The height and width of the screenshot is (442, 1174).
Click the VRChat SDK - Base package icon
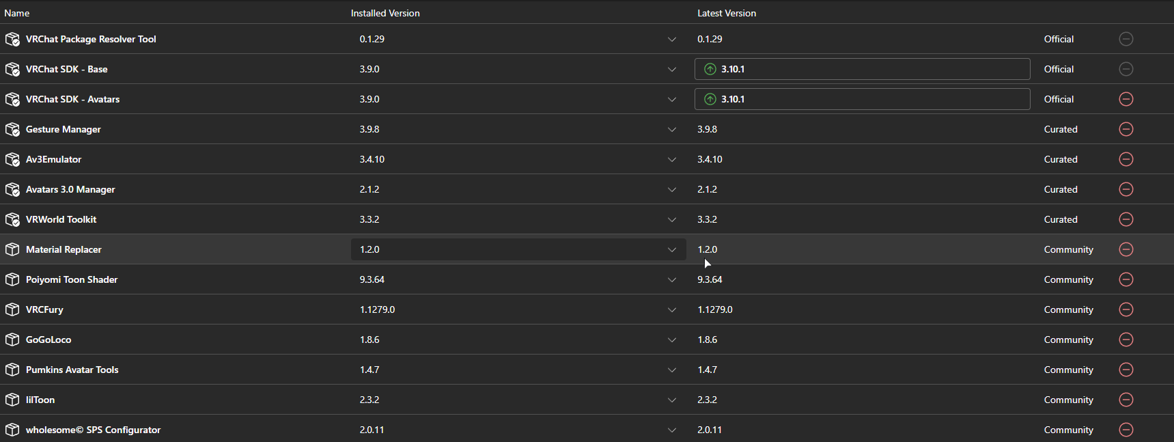pos(12,69)
